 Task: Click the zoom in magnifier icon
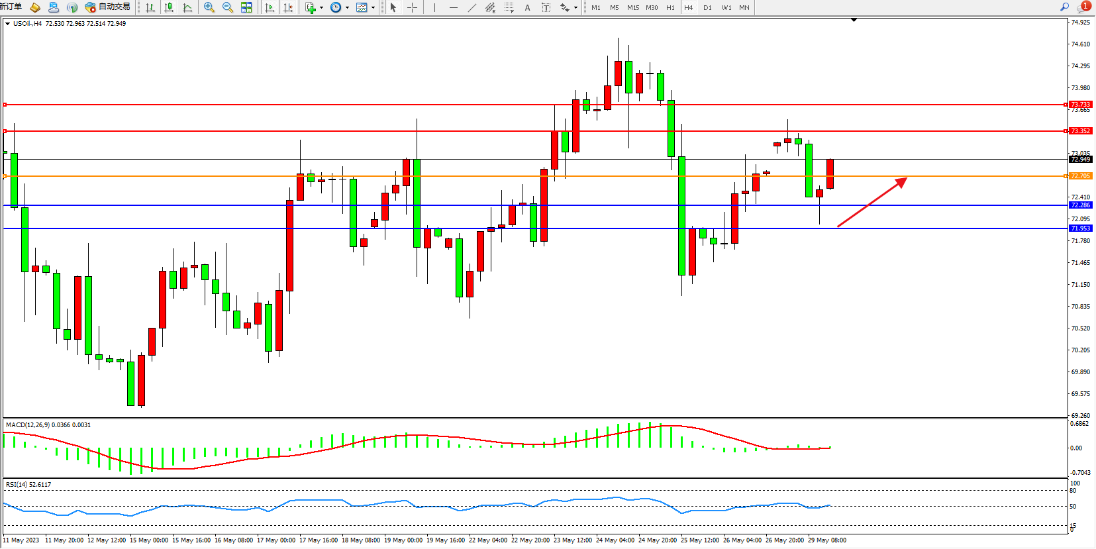[209, 7]
